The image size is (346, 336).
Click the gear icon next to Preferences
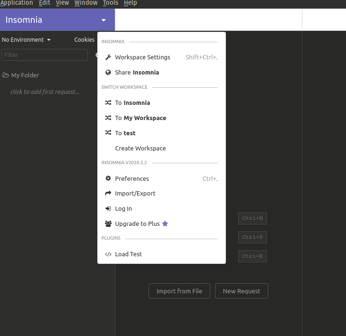point(108,178)
